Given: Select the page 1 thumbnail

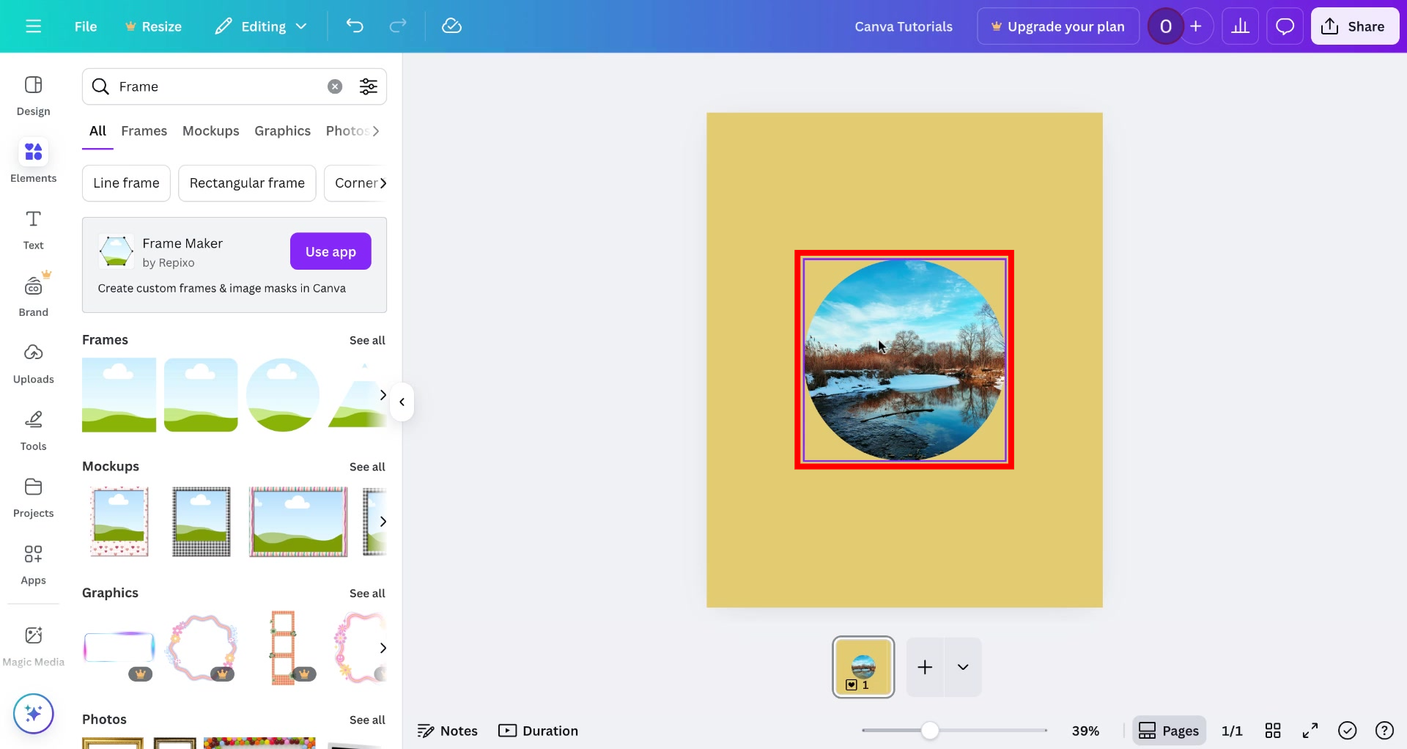Looking at the screenshot, I should pos(863,667).
